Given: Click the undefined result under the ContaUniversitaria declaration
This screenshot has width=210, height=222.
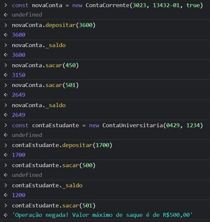Looking at the screenshot, I should pyautogui.click(x=27, y=135).
